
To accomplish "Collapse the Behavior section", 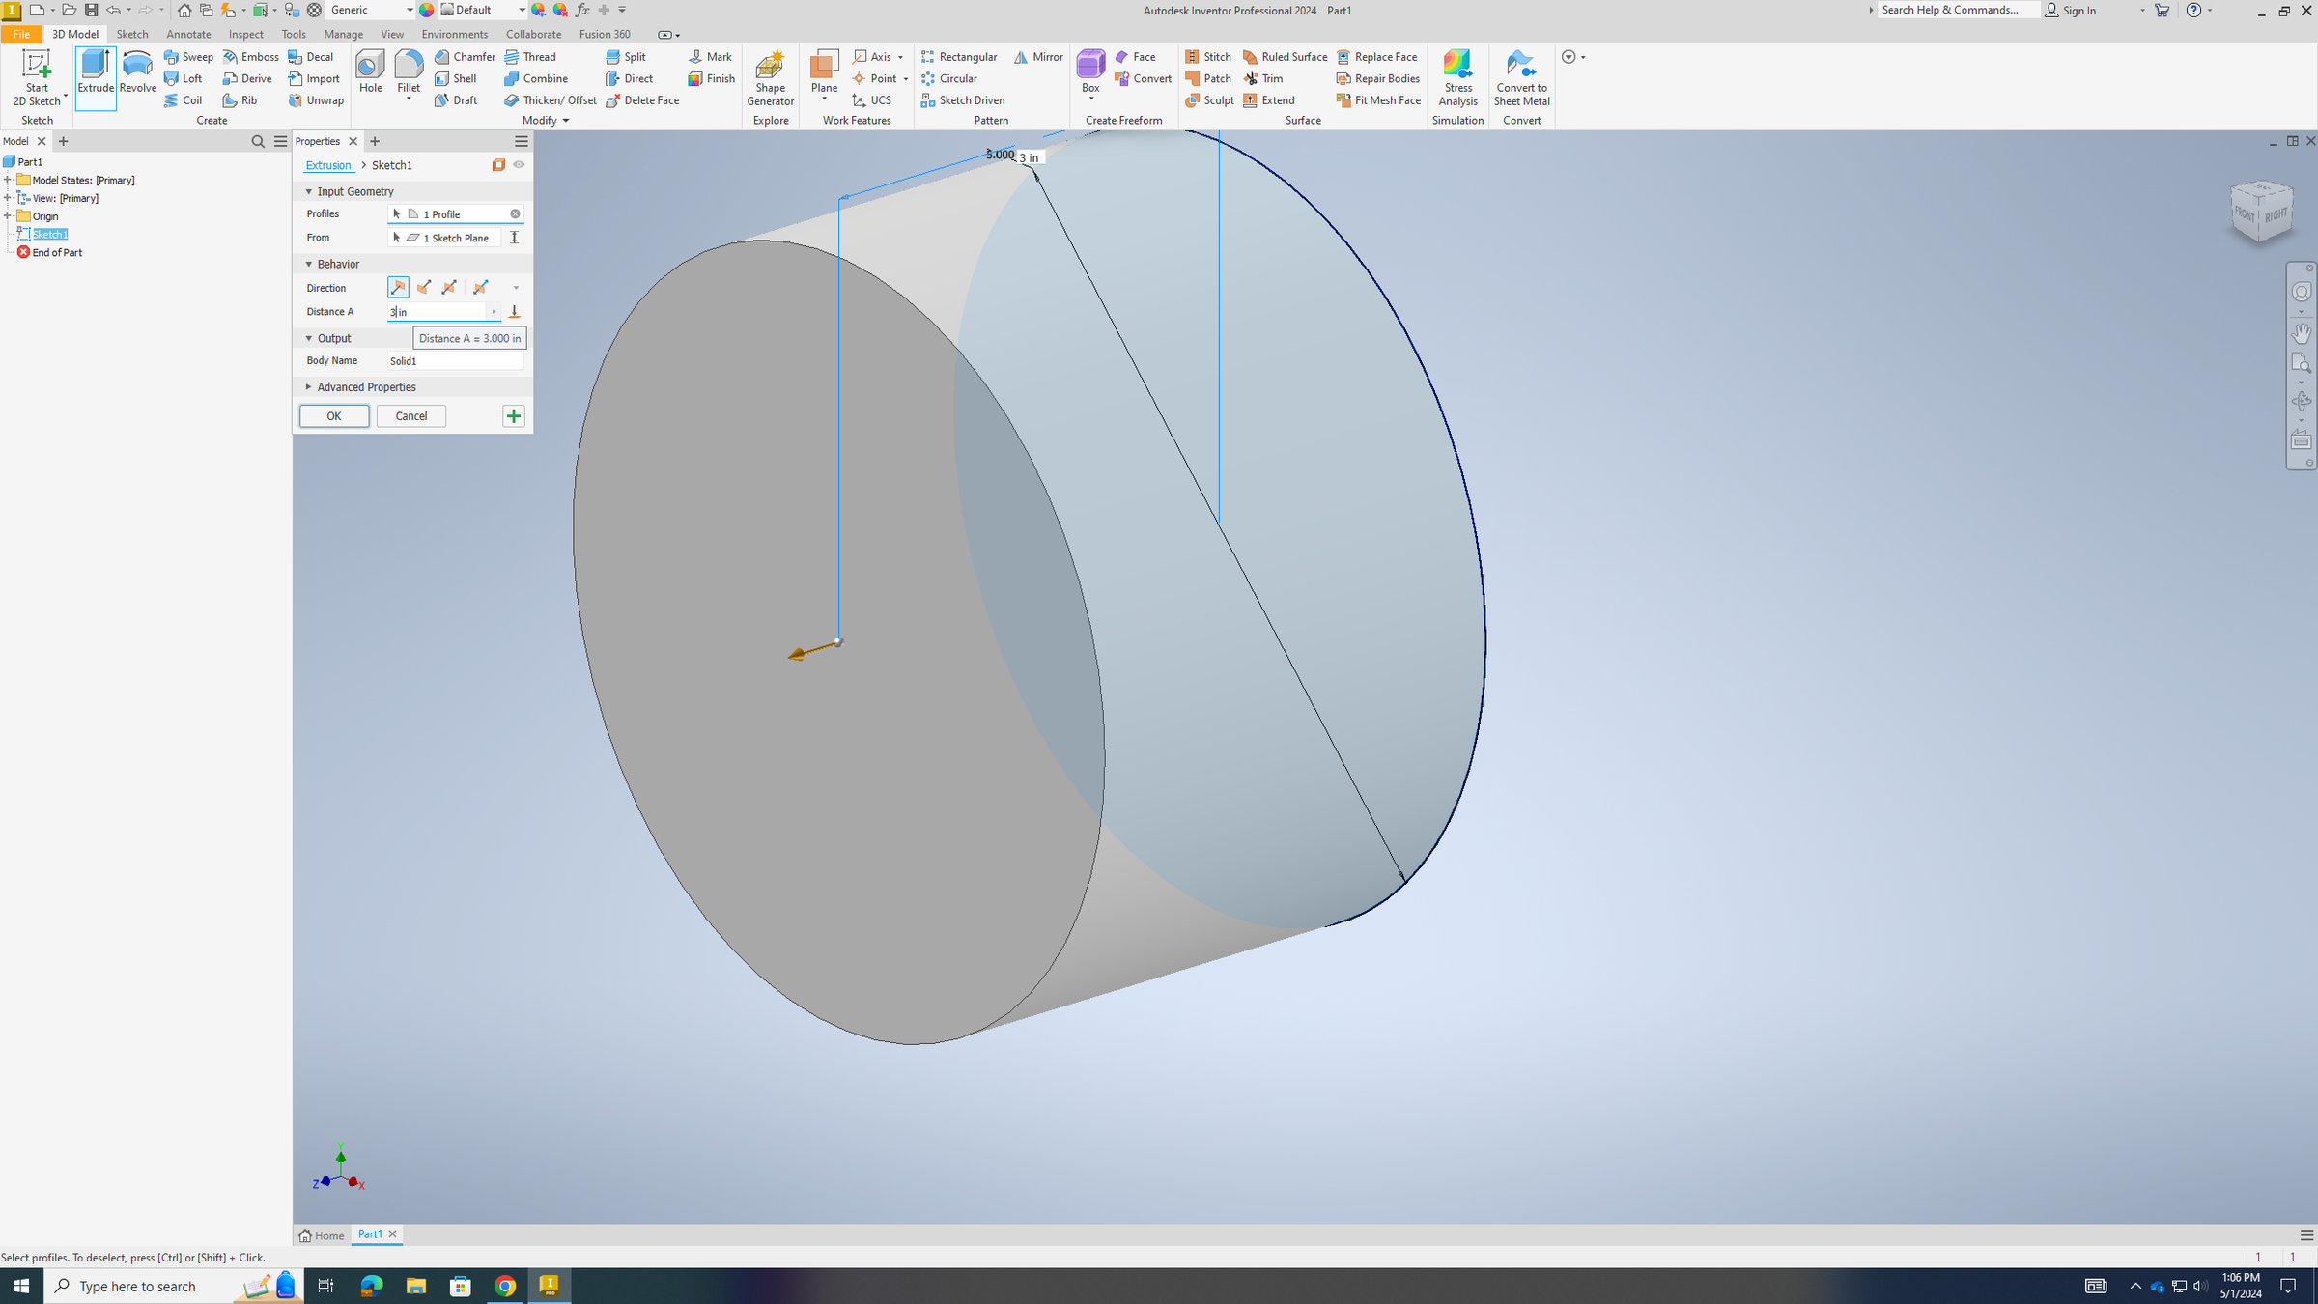I will [309, 265].
